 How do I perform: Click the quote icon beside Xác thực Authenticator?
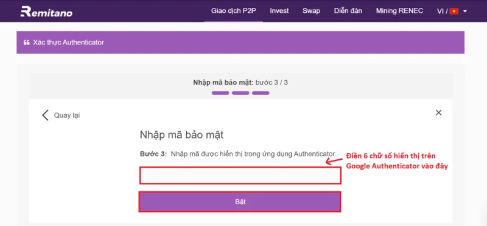coord(26,43)
